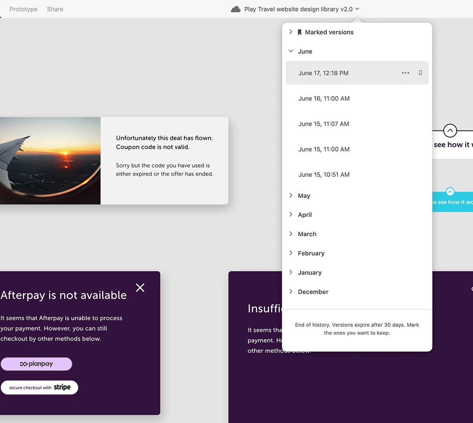
Task: Click the End of history notice text
Action: coord(357,329)
